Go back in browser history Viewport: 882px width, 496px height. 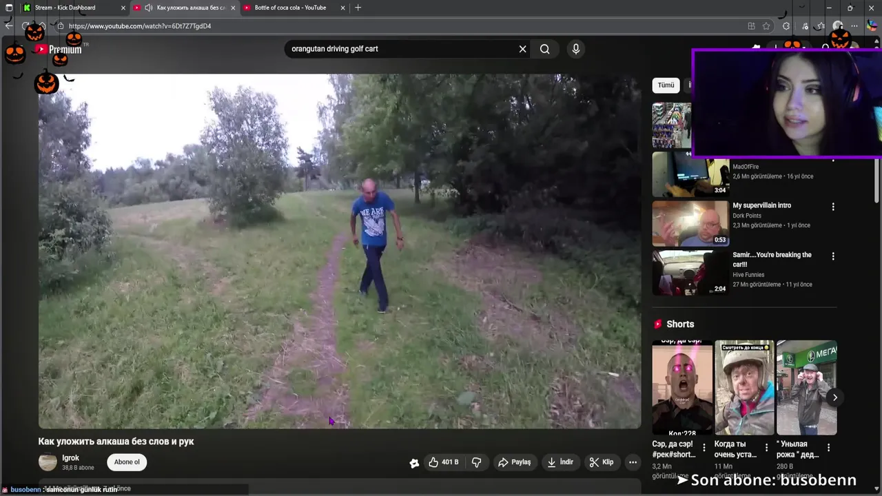tap(9, 26)
